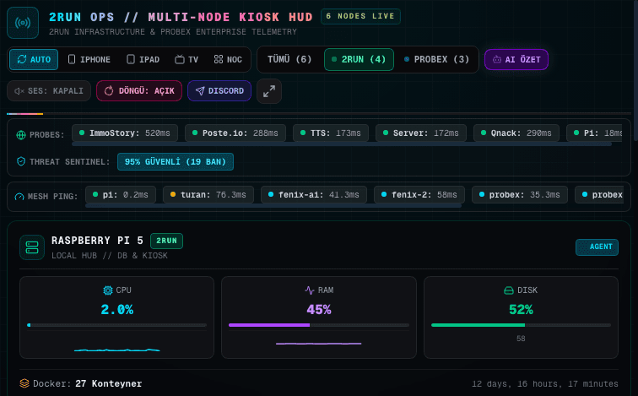Switch to NOC layout
Viewport: 638px width, 396px height.
point(228,59)
